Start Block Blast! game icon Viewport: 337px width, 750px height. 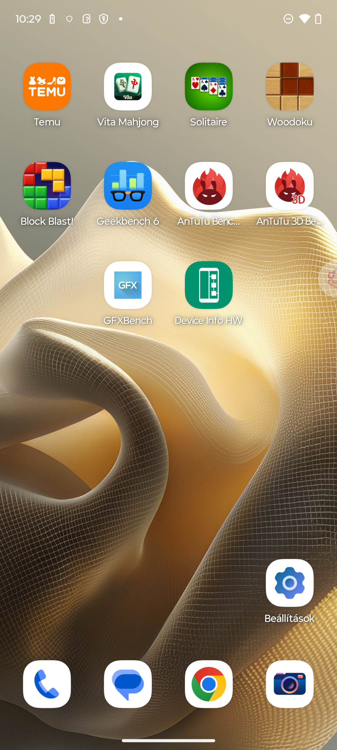click(47, 186)
